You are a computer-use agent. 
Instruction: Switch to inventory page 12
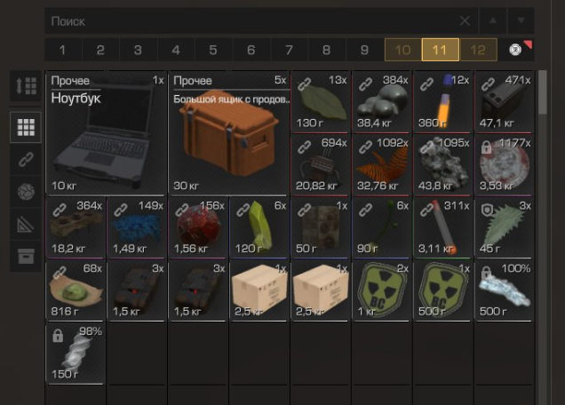point(478,50)
